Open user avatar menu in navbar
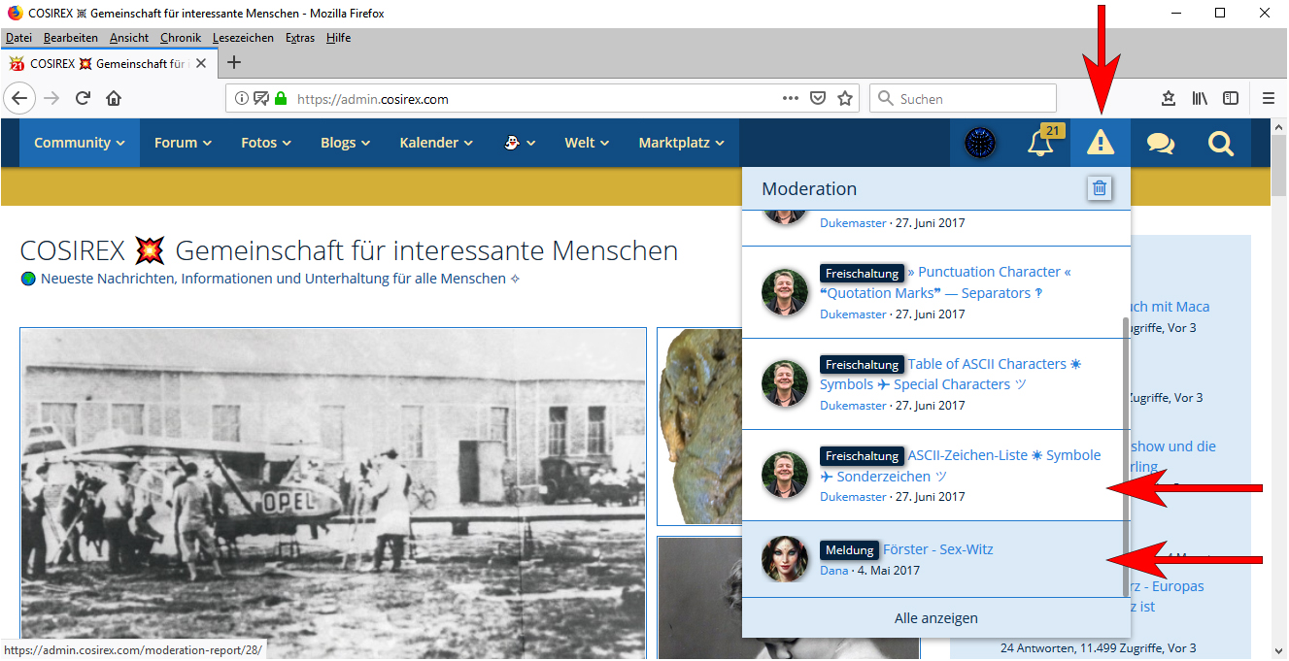The width and height of the screenshot is (1289, 661). 980,143
